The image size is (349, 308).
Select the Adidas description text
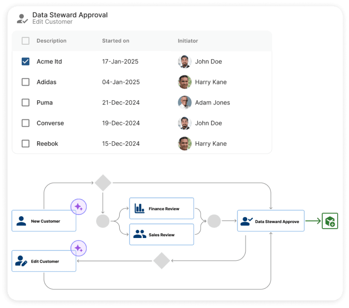46,82
